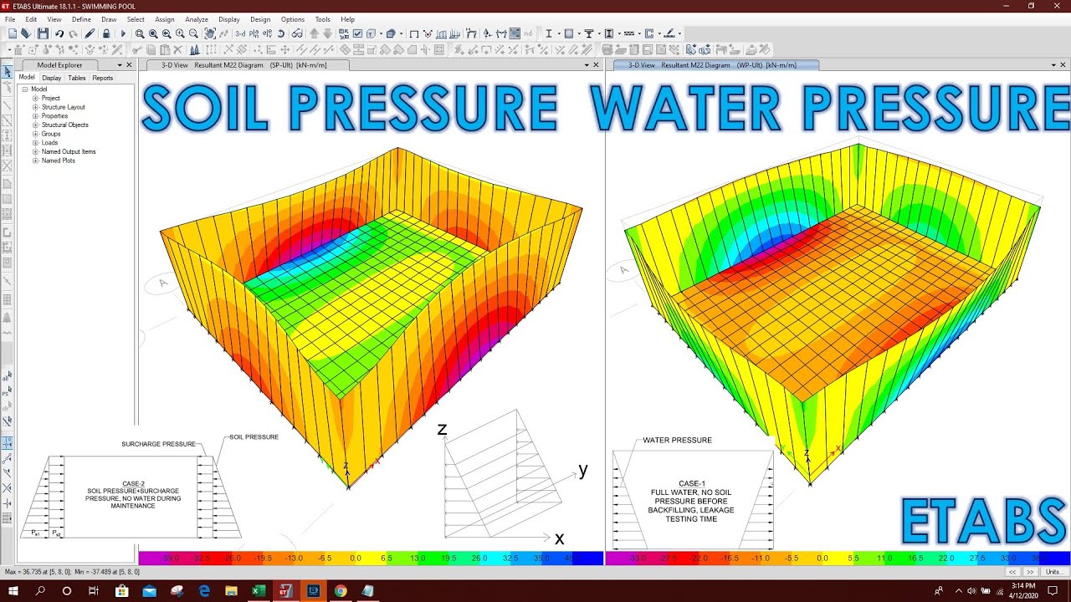This screenshot has height=602, width=1071.
Task: Open the Options menu
Action: (293, 19)
